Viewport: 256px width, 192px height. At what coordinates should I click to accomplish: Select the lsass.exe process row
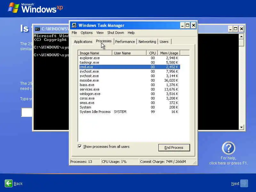[x=130, y=85]
